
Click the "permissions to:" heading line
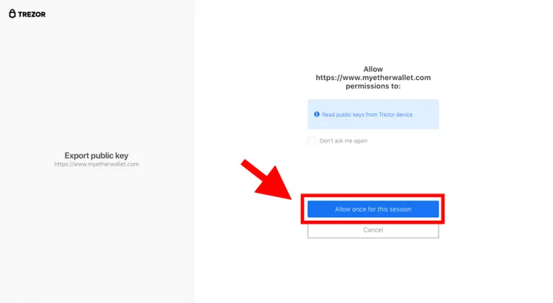[x=373, y=86]
